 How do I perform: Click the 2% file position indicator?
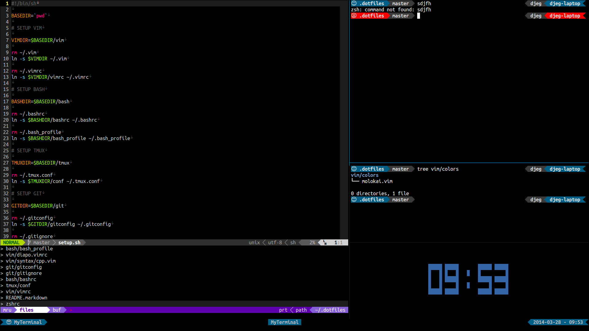(x=312, y=242)
